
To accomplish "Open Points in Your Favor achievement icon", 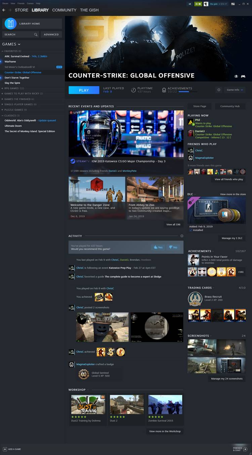I will click(193, 260).
